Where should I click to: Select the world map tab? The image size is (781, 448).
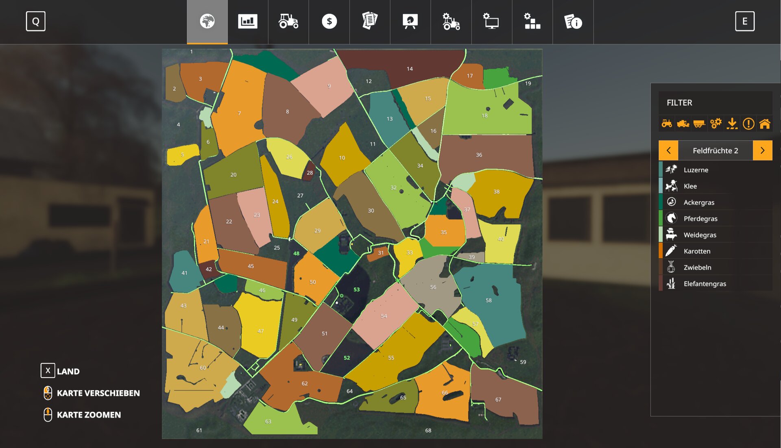point(207,22)
